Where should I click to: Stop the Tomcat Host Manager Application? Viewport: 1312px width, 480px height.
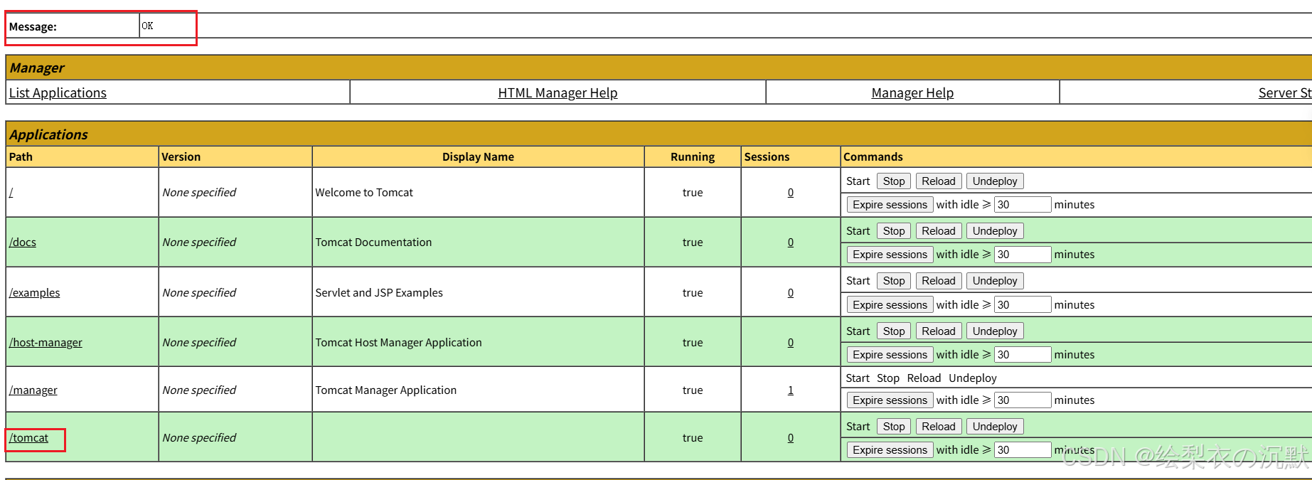(894, 331)
